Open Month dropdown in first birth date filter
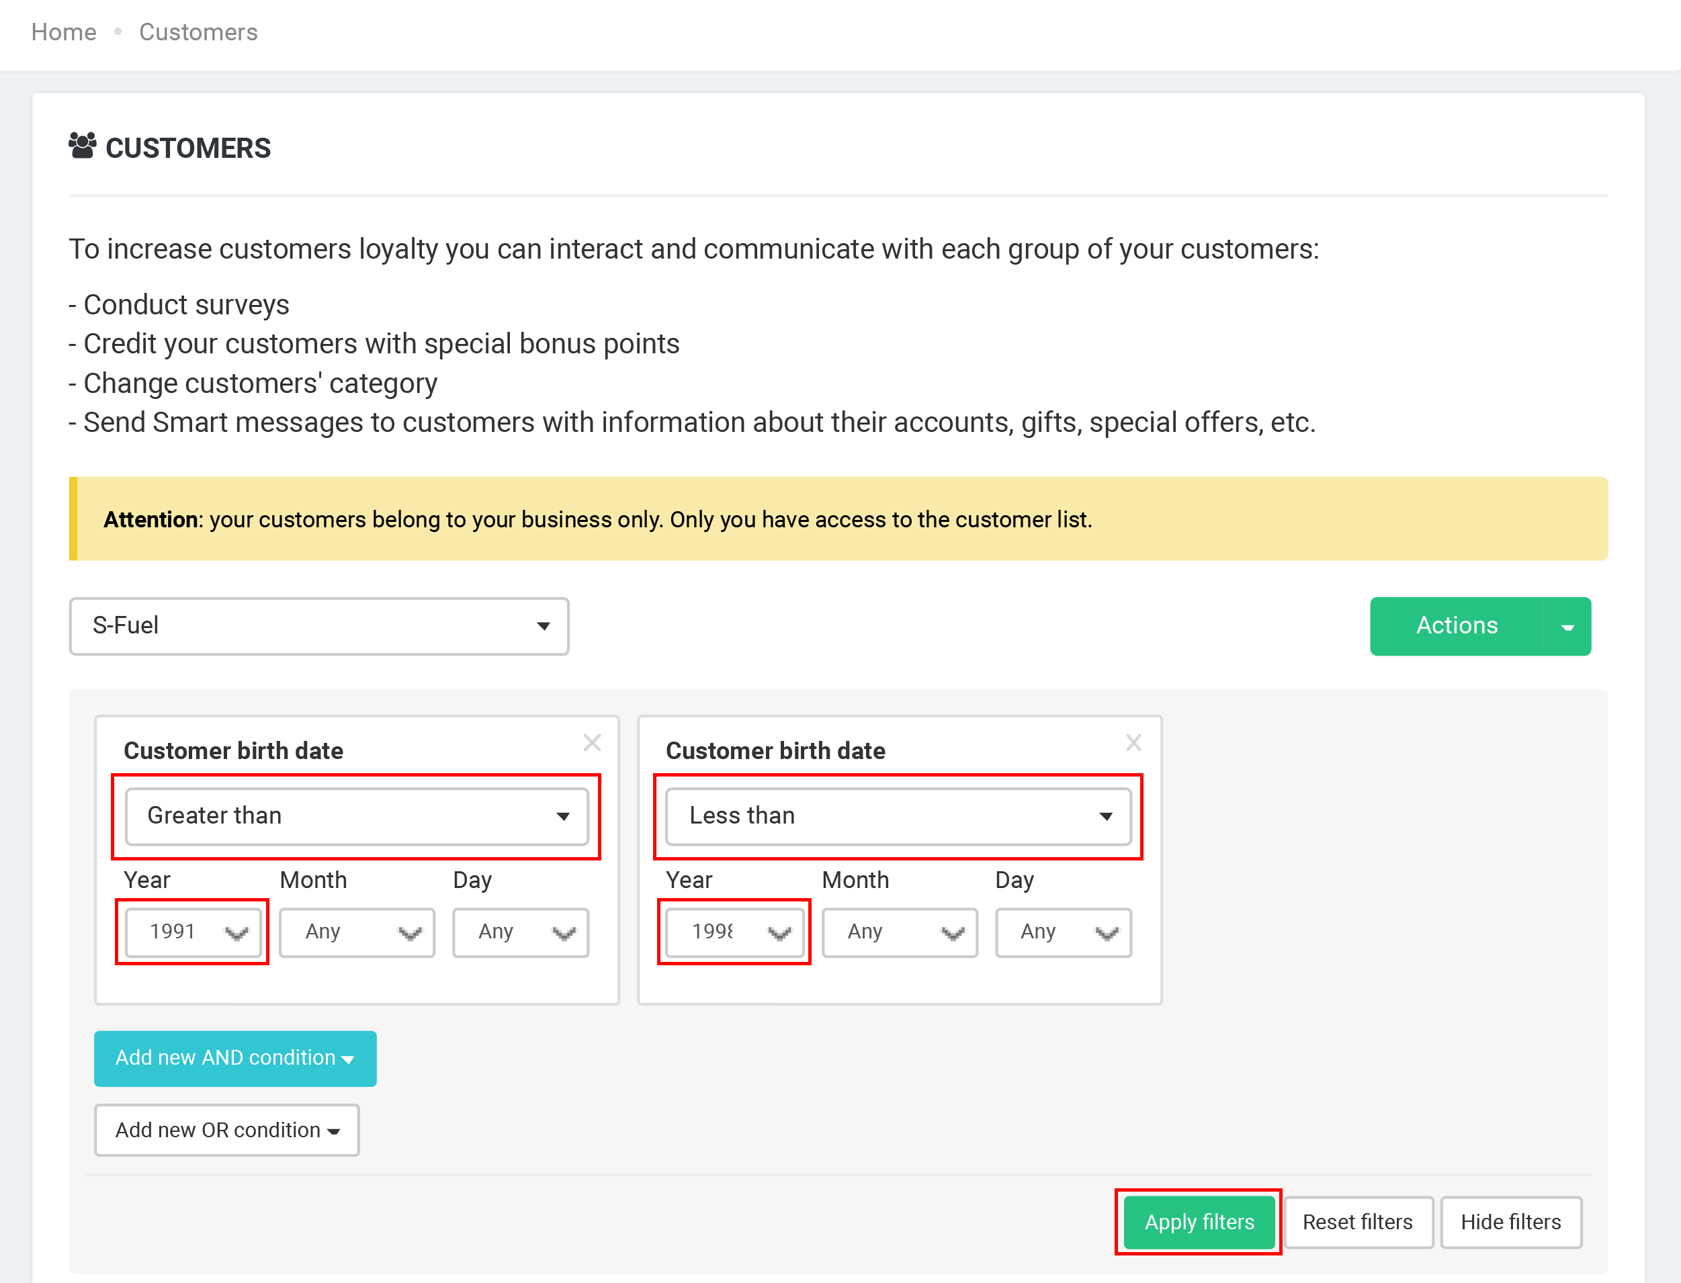The image size is (1681, 1283). pos(357,932)
